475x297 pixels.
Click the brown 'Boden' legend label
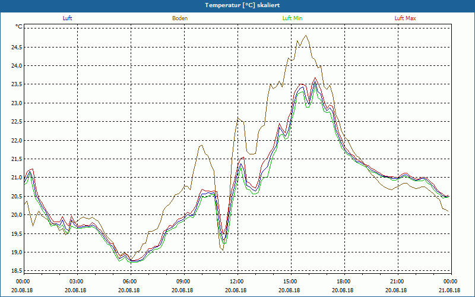pyautogui.click(x=180, y=18)
